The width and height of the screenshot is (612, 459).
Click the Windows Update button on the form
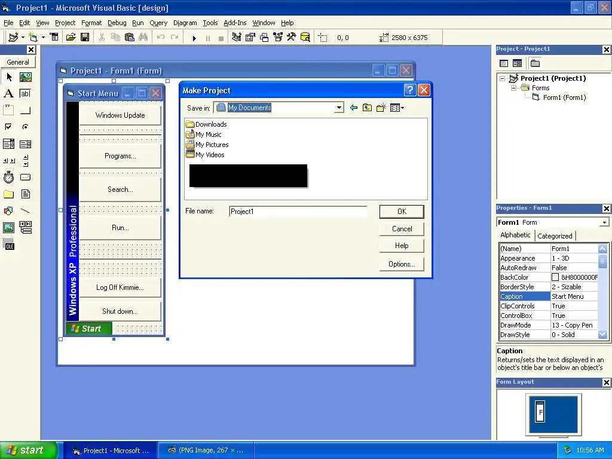(x=120, y=115)
